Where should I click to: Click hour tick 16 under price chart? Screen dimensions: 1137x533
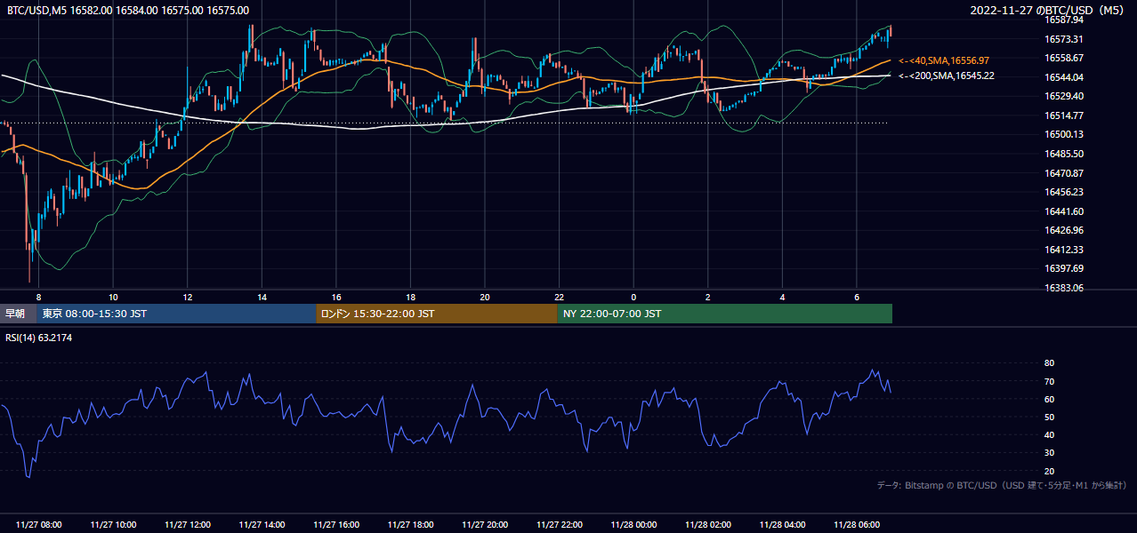point(336,297)
